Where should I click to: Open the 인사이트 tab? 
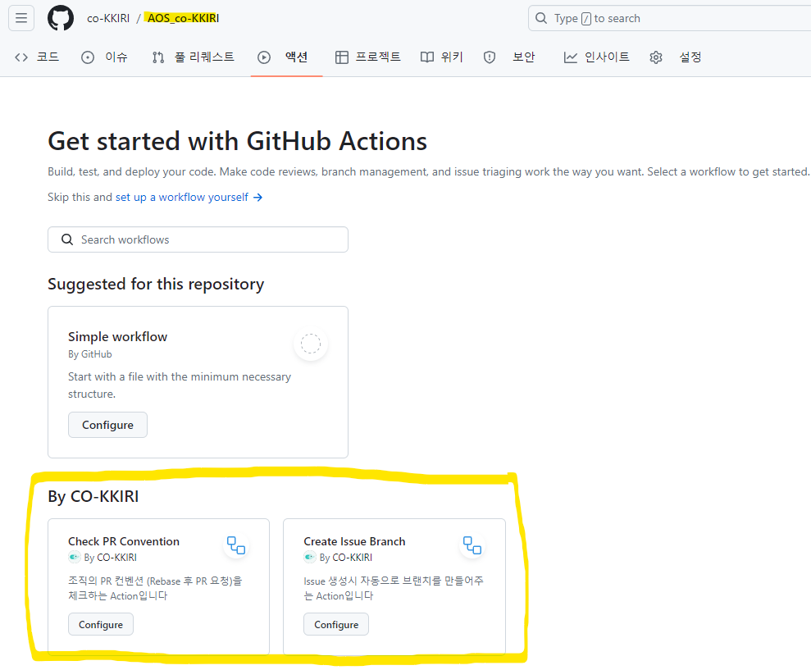[596, 57]
